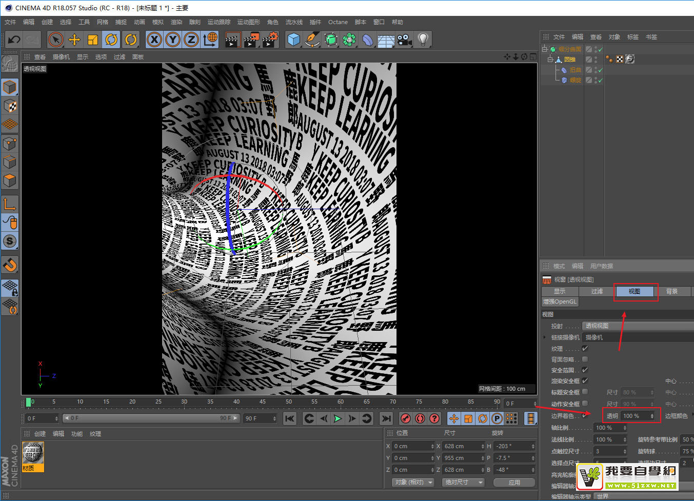Screen dimensions: 694x501
Task: Click the 增强OpenGL button
Action: click(560, 302)
